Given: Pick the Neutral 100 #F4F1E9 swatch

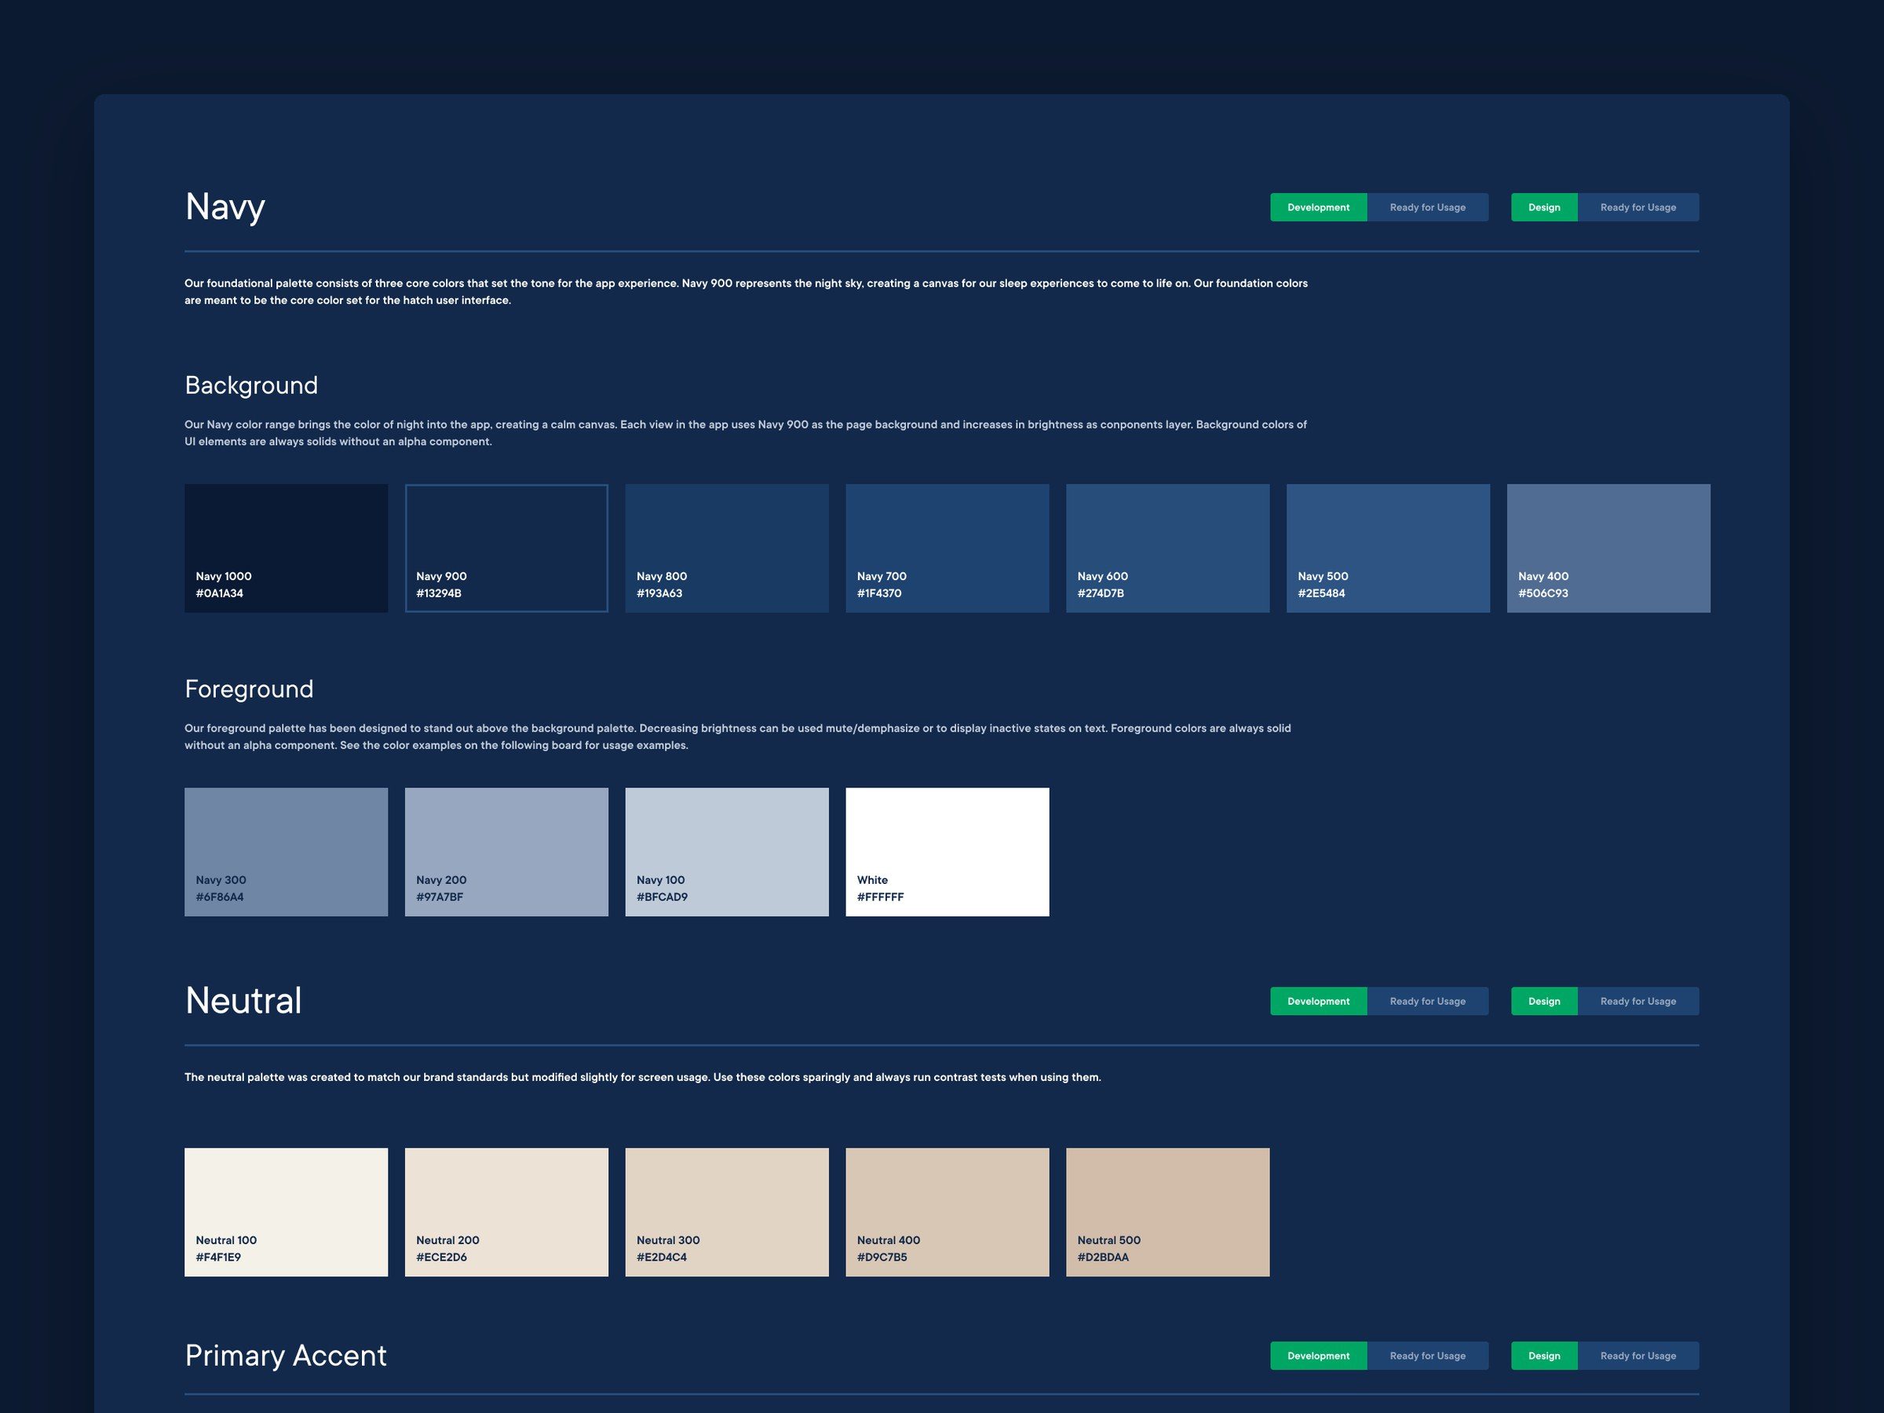Looking at the screenshot, I should (287, 1212).
